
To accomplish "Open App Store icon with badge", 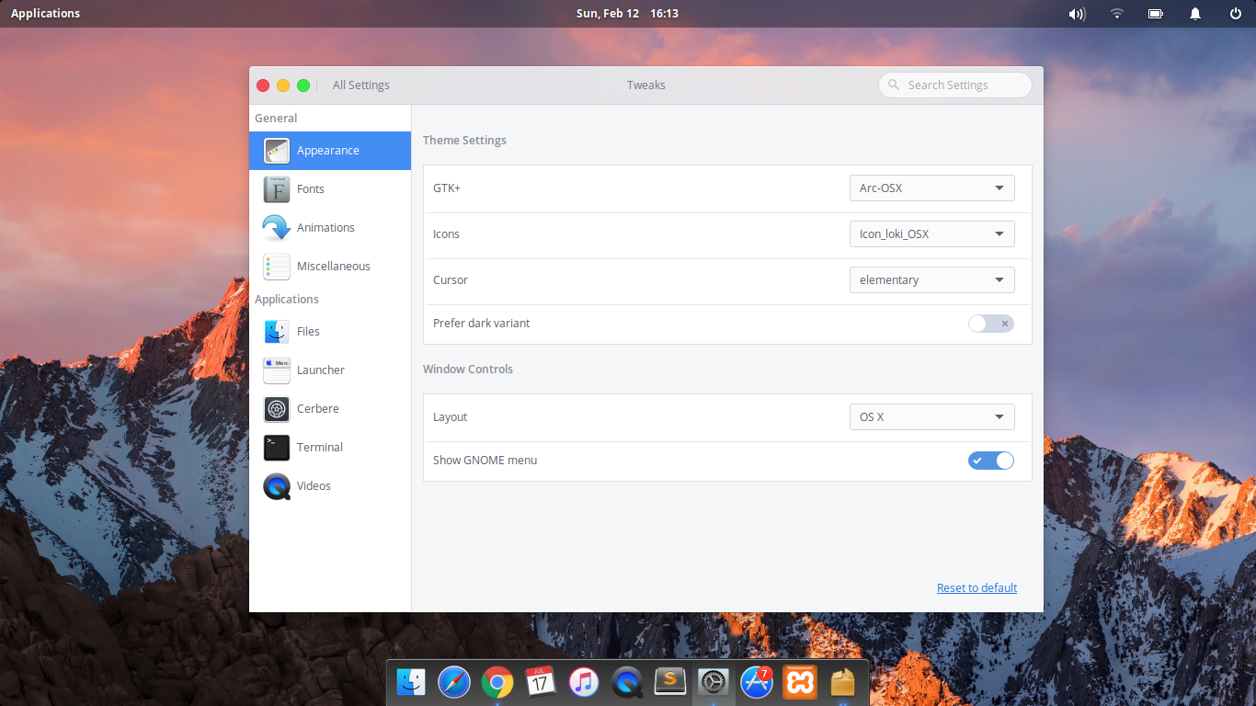I will (x=757, y=682).
